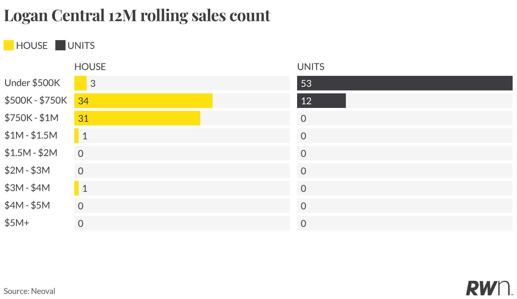Click the units bar showing 53

[x=405, y=83]
